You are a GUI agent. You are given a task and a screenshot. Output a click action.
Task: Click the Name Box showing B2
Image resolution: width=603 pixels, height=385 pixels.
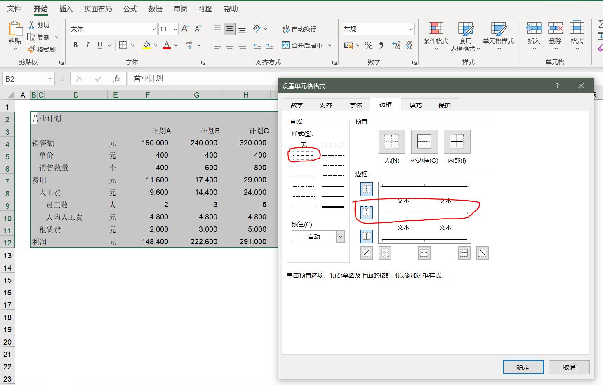coord(25,79)
